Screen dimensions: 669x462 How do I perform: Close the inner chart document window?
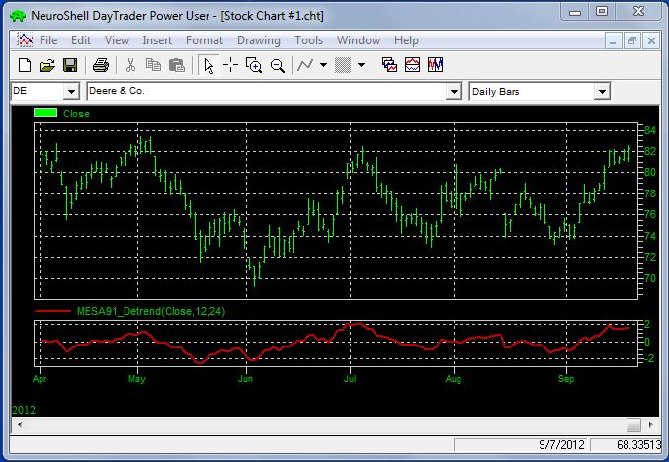[651, 41]
